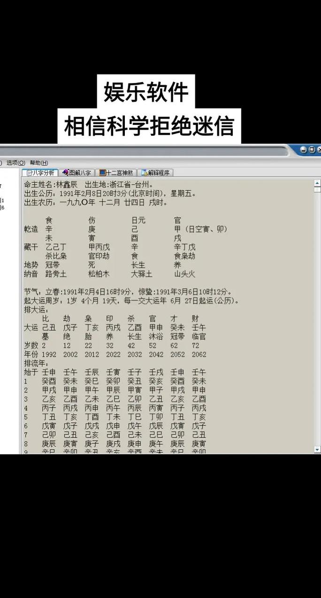
Task: Switch to the 图解八字 tab
Action: point(77,173)
